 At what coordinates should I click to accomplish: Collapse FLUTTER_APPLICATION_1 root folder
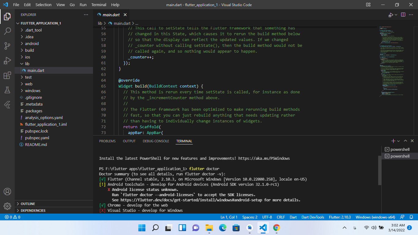(54, 23)
